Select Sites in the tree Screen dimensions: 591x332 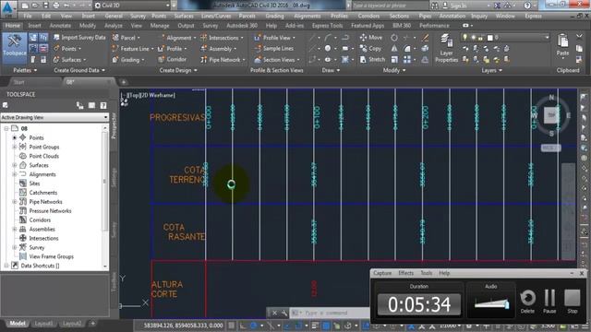[34, 184]
